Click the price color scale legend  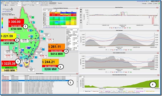click(x=2, y=23)
